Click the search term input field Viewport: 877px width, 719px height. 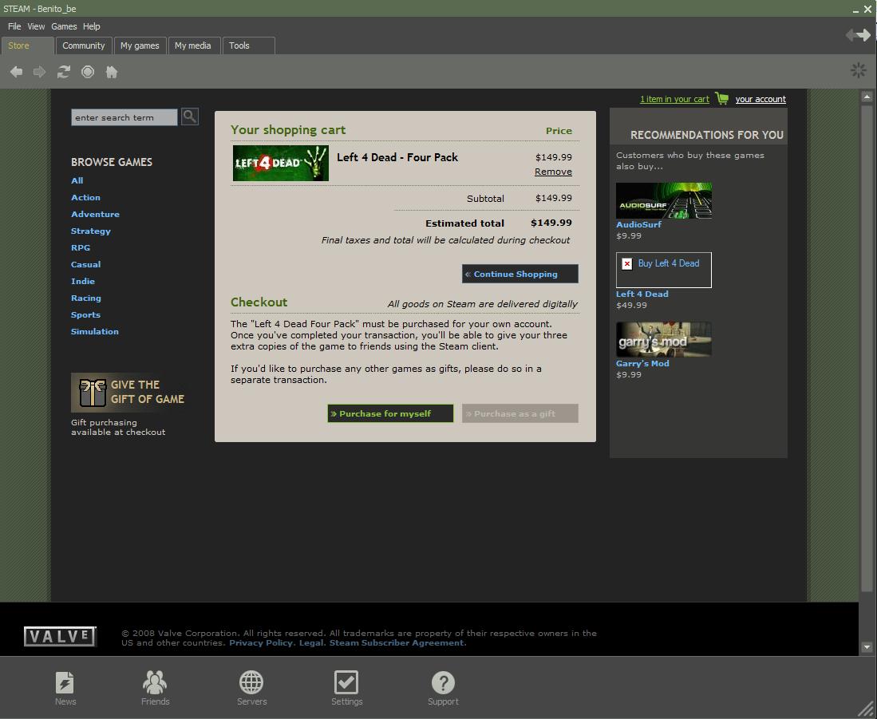tap(124, 117)
